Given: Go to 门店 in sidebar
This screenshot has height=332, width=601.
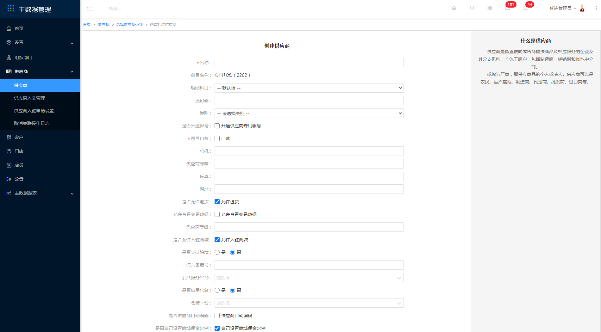Looking at the screenshot, I should 40,151.
